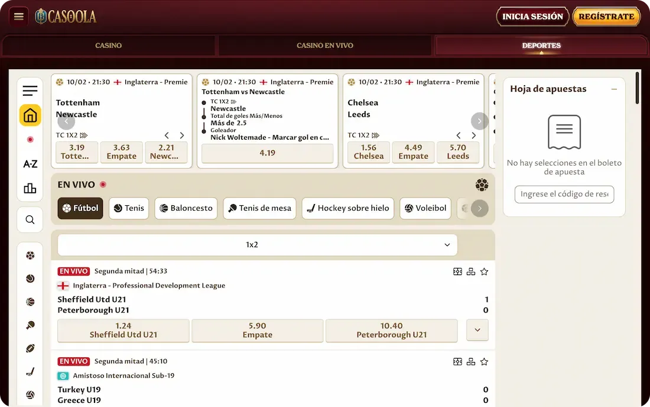The width and height of the screenshot is (650, 407).
Task: Open pitch view icon for Sheffield Utd U21 match
Action: (x=457, y=272)
